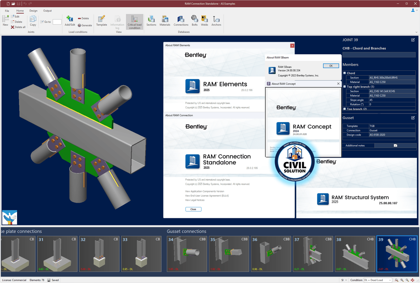Click the Slope angle value 45

(x=392, y=100)
